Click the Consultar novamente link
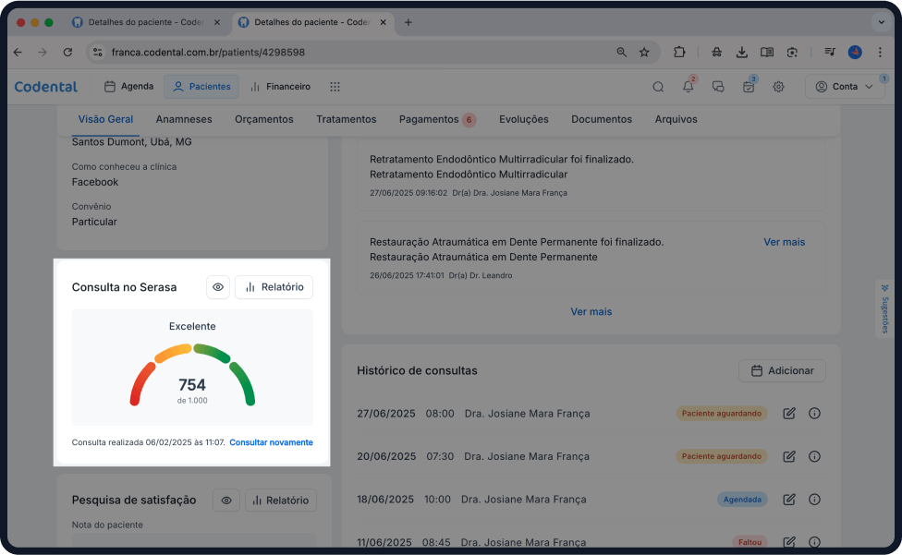 (271, 442)
